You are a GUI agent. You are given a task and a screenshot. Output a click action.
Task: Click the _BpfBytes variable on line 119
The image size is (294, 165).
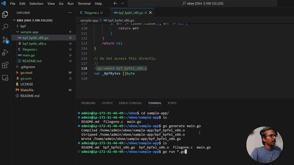pyautogui.click(x=111, y=73)
